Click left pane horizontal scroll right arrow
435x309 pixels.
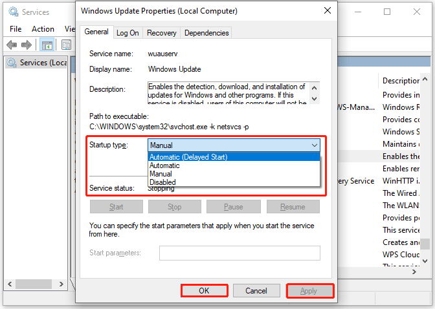coord(61,284)
